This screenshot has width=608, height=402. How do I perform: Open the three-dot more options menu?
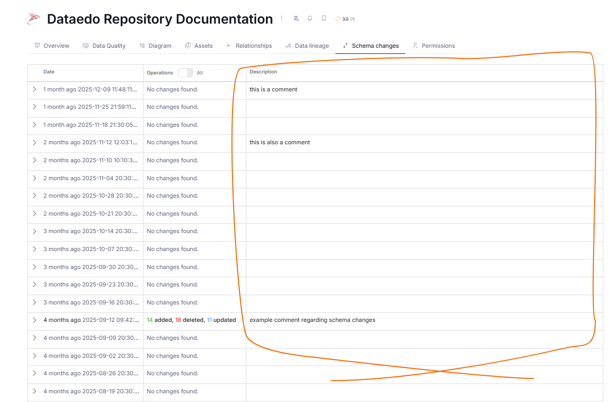(x=281, y=18)
